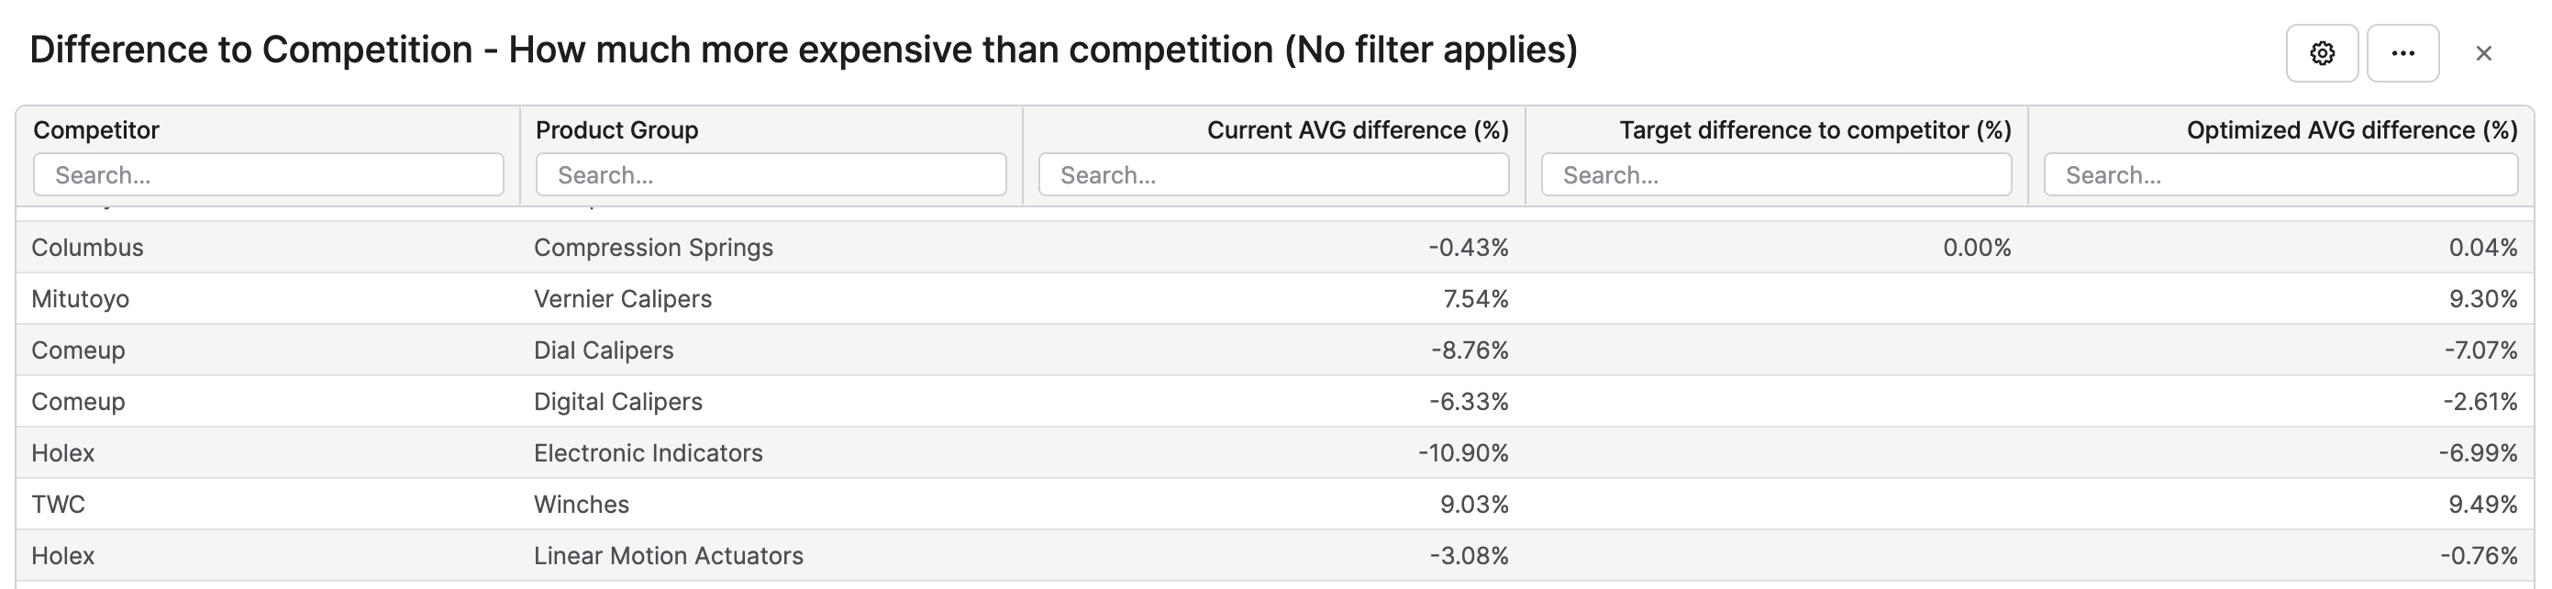This screenshot has height=589, width=2552.
Task: Sort by Current AVG difference (%) header
Action: point(1358,130)
